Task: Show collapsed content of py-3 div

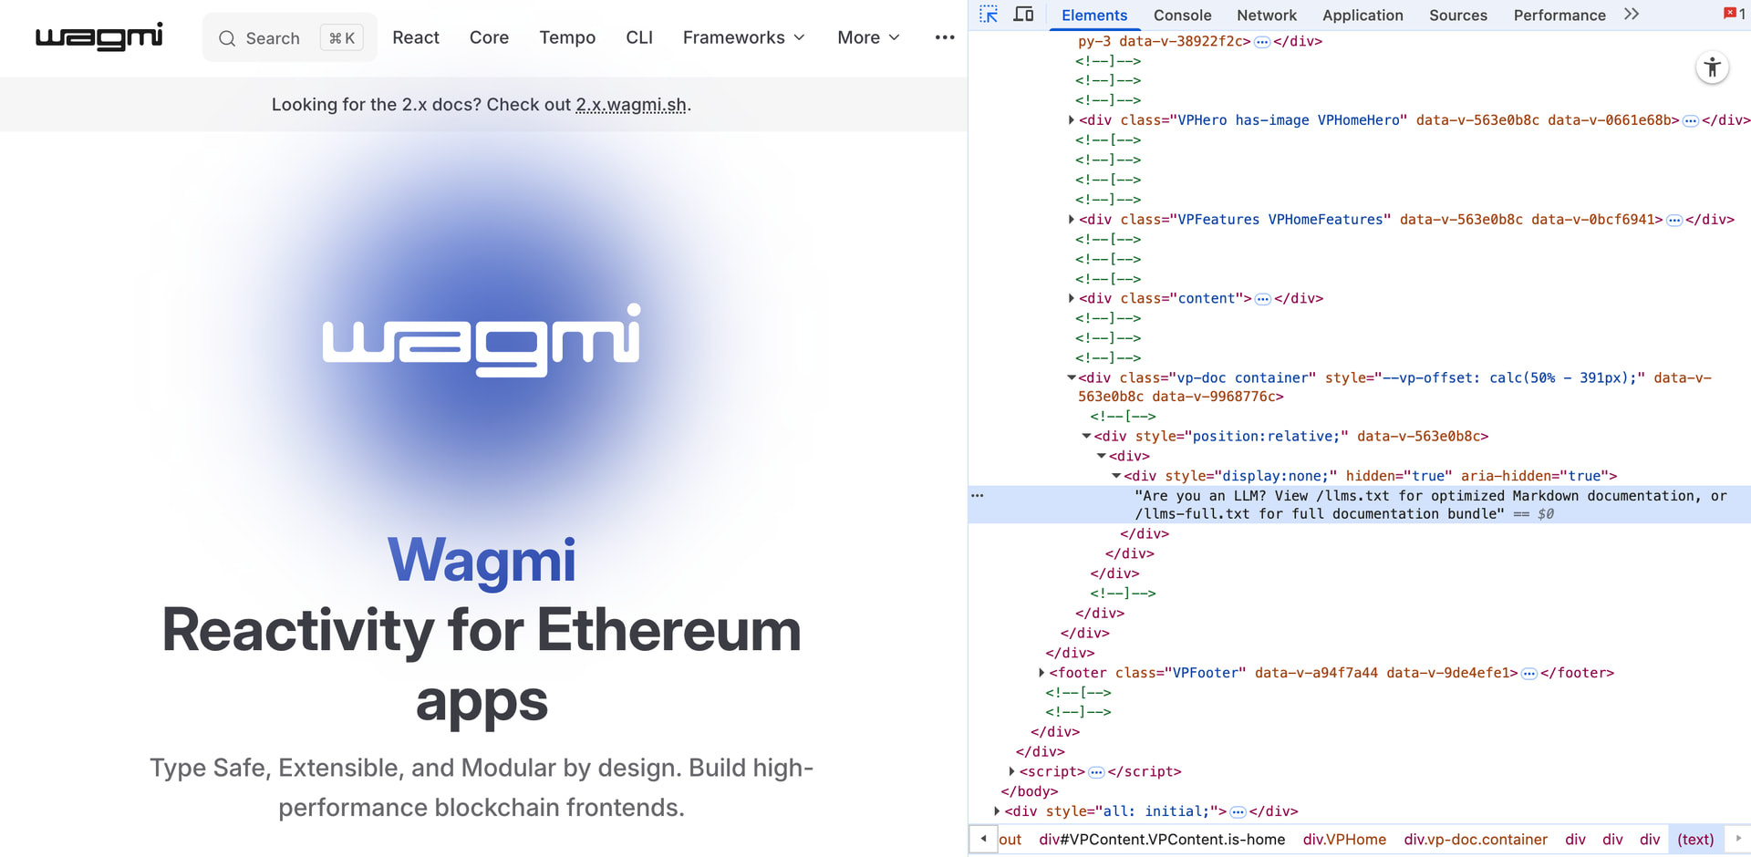Action: (x=1262, y=42)
